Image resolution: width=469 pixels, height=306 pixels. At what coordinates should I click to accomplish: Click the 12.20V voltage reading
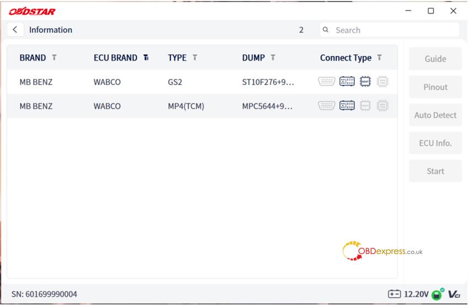tap(416, 294)
